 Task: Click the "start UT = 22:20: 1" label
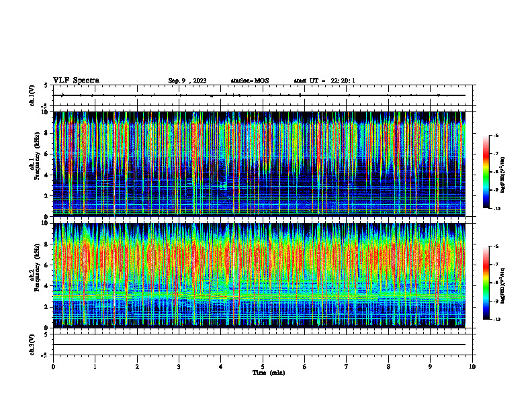coord(324,81)
